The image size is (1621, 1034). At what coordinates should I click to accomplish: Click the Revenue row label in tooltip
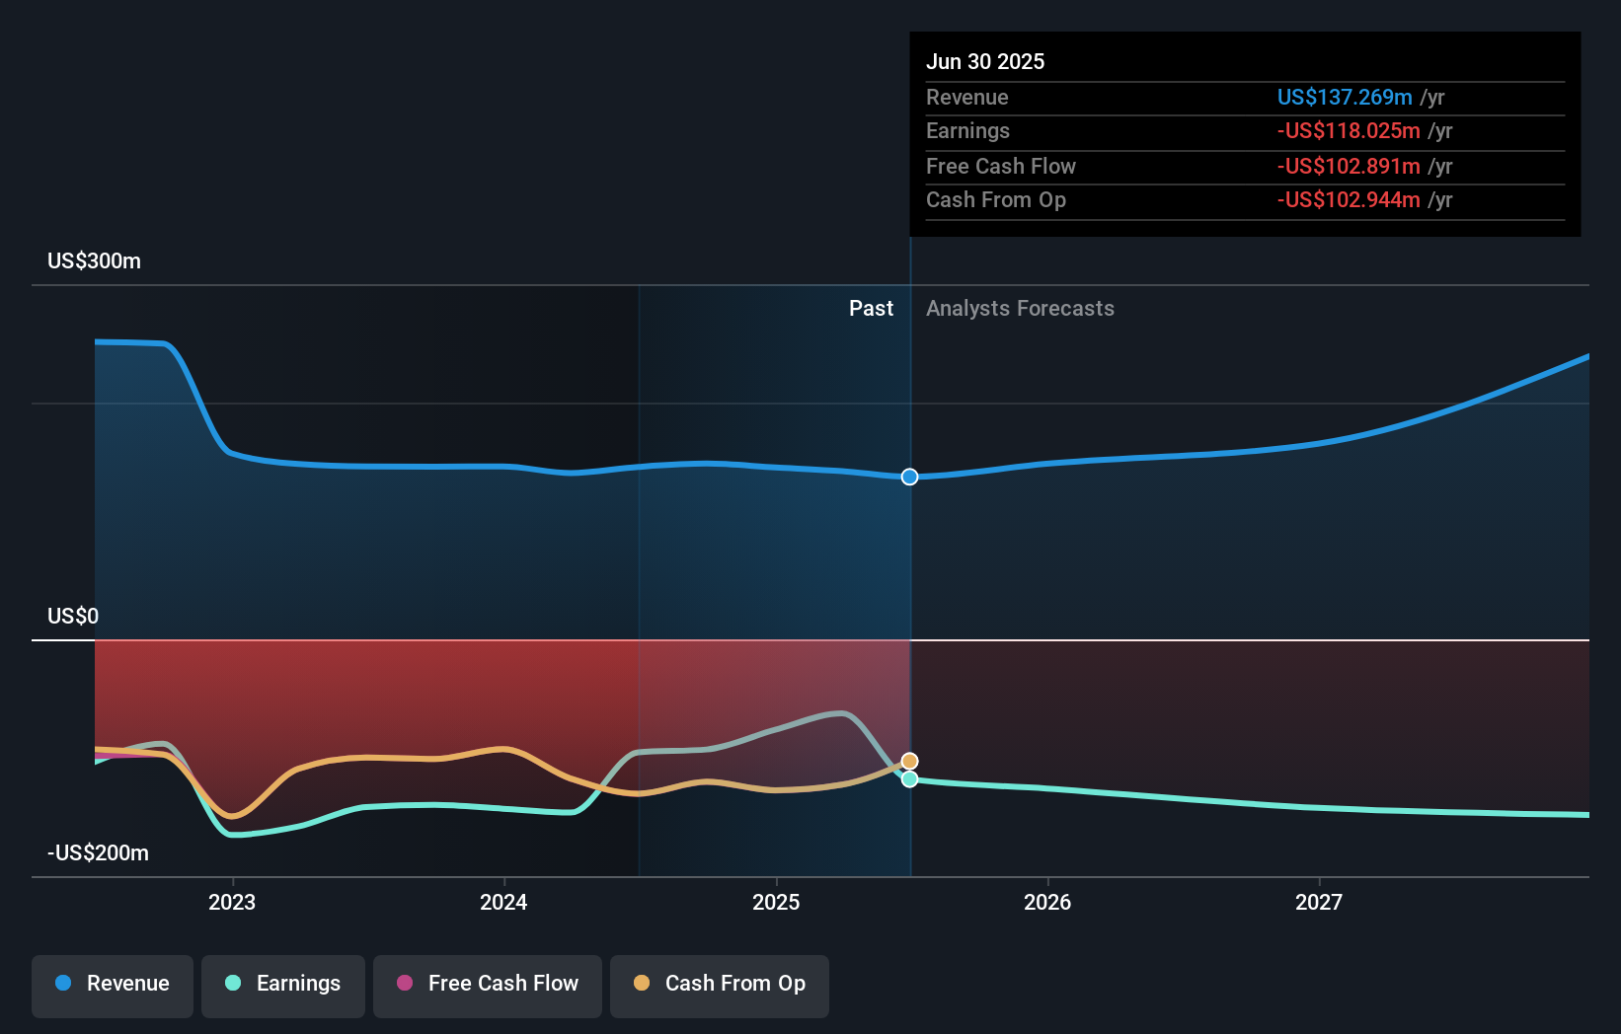point(967,97)
